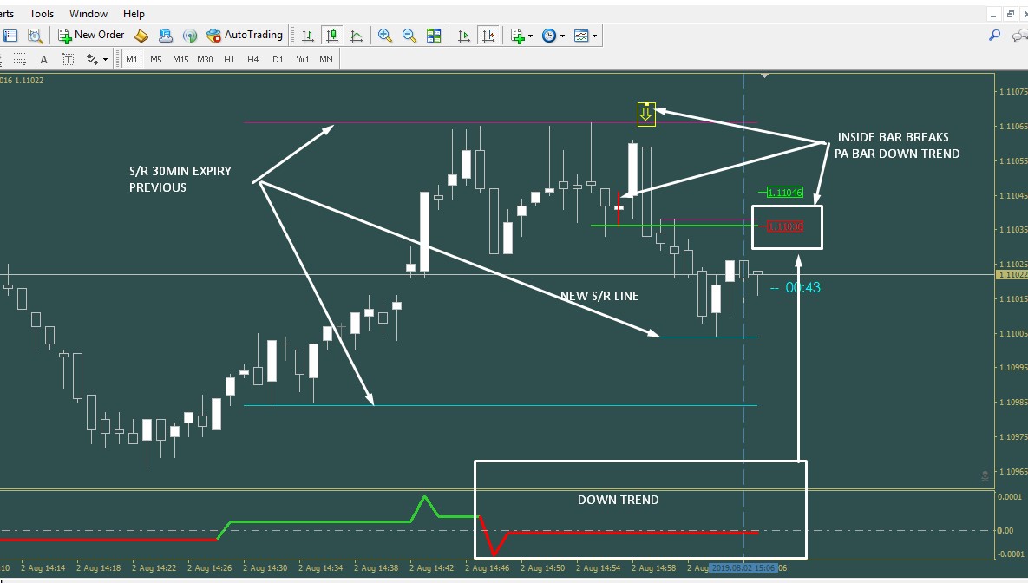Open the Signals broadcast icon
Screen dimensions: 1028x583
(189, 36)
